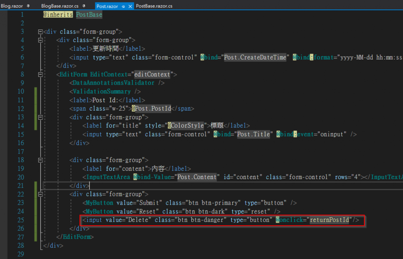Screen dimensions: 403x259
Task: Click the Post.Title binding value
Action: coord(253,134)
